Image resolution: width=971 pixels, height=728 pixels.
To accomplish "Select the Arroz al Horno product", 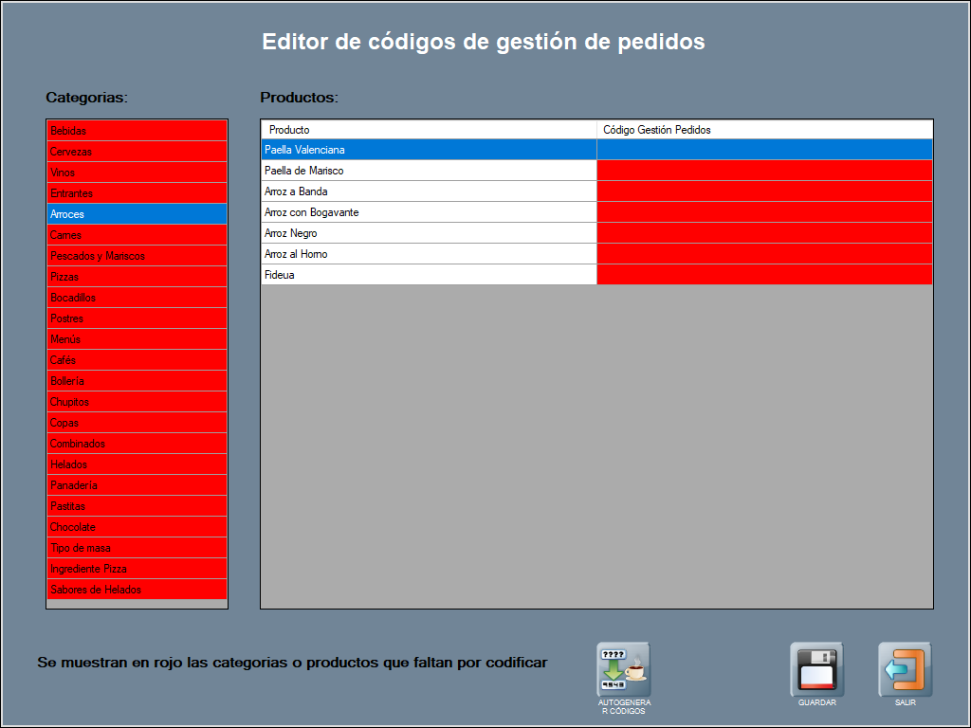I will [429, 254].
